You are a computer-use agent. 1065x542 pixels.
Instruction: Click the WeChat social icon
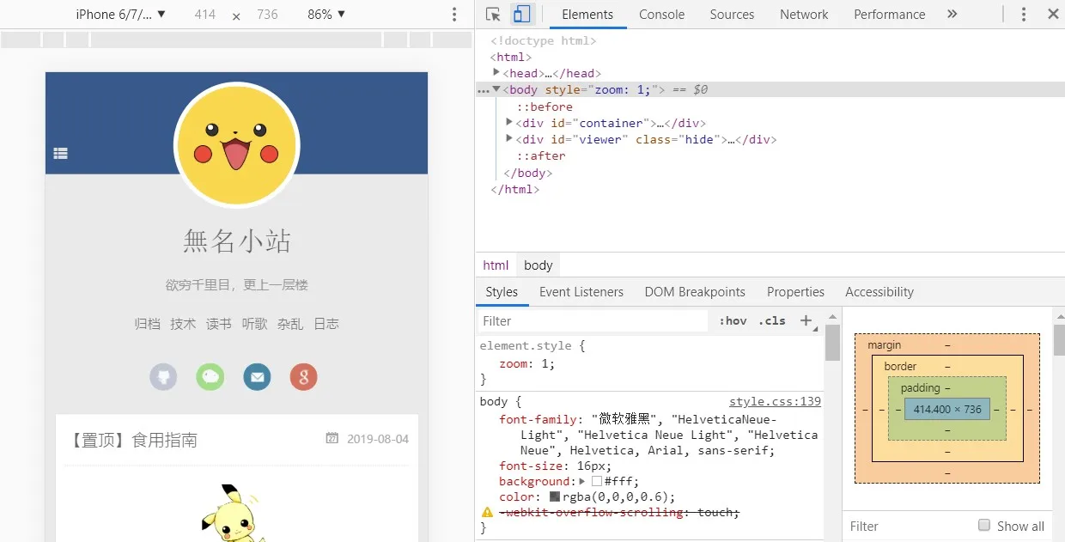[210, 377]
